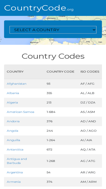Click the dropdown chevron arrow
106x189 pixels.
point(94,30)
